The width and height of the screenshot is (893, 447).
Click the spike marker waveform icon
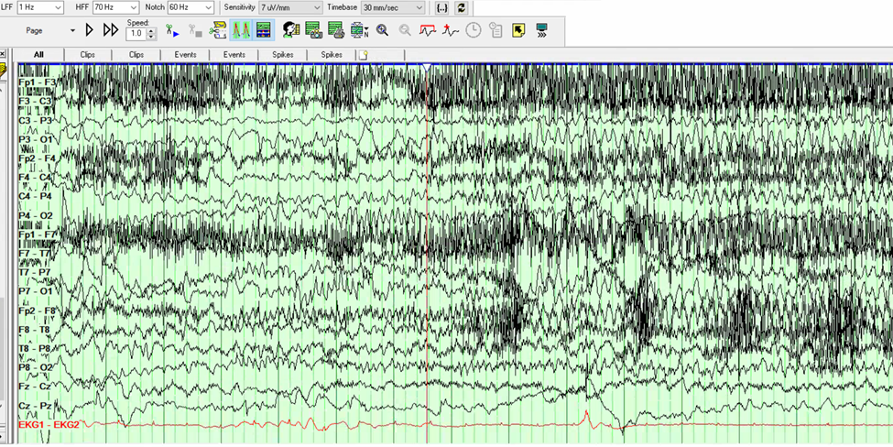[x=450, y=30]
